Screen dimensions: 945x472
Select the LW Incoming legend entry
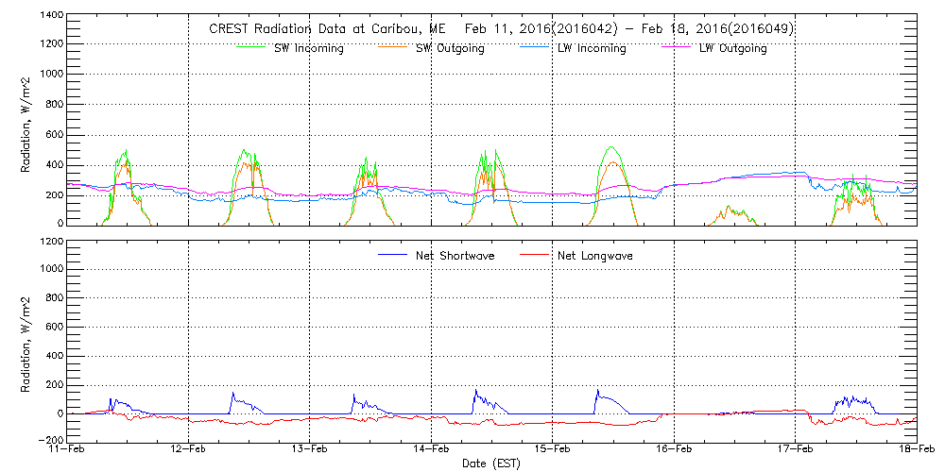[592, 48]
